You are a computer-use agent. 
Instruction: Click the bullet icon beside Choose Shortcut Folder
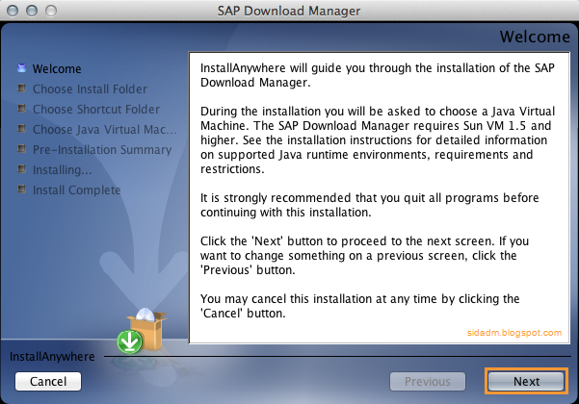(22, 109)
